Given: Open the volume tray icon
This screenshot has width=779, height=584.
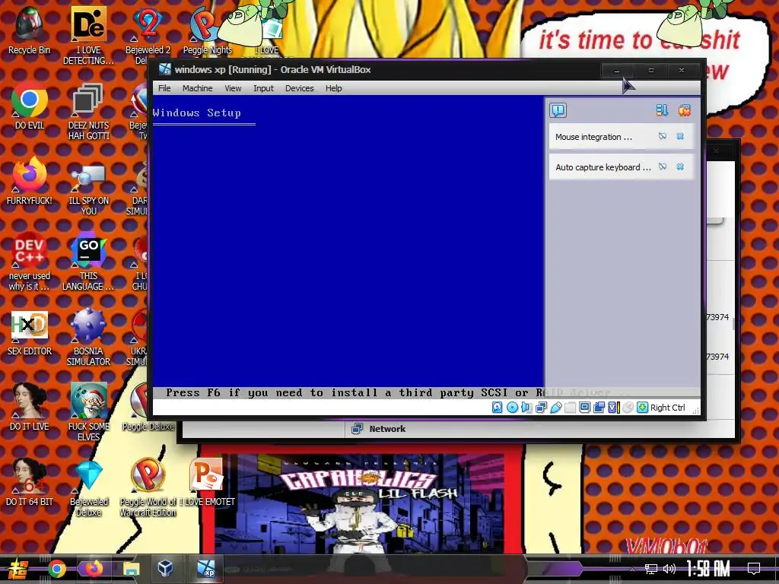Looking at the screenshot, I should (669, 569).
